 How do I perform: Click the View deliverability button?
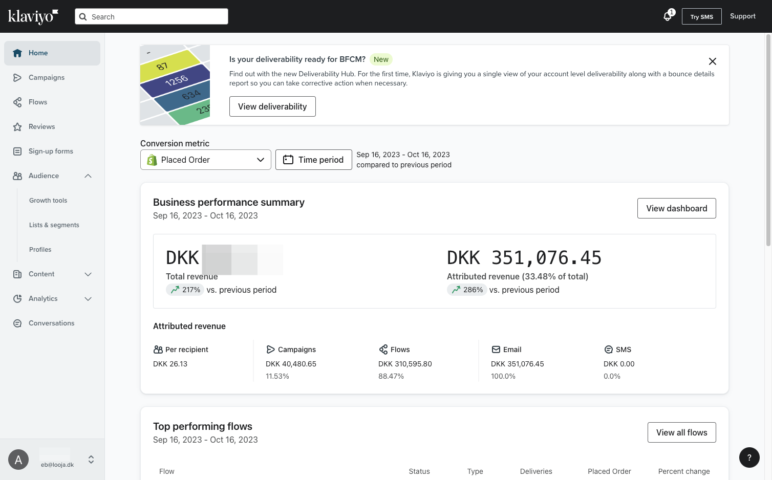tap(272, 106)
